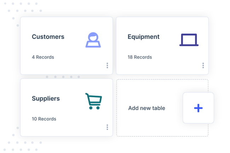Click the Equipment laptop icon
230x153 pixels.
189,40
